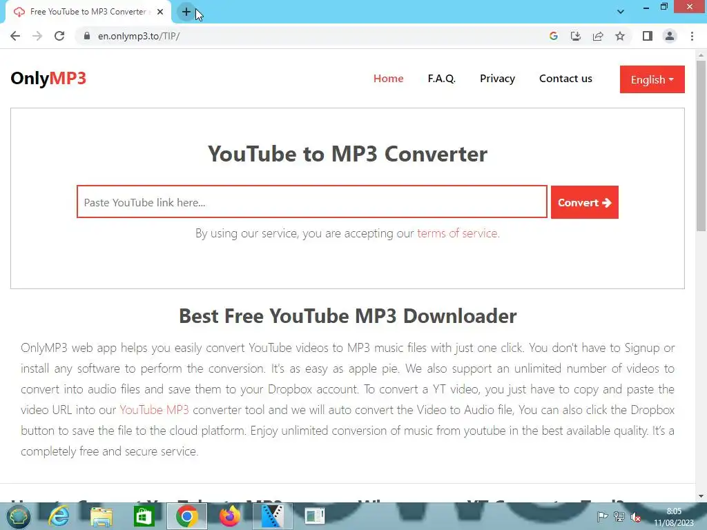Click the page scrollbar down arrow
Viewport: 707px width, 530px height.
click(701, 496)
